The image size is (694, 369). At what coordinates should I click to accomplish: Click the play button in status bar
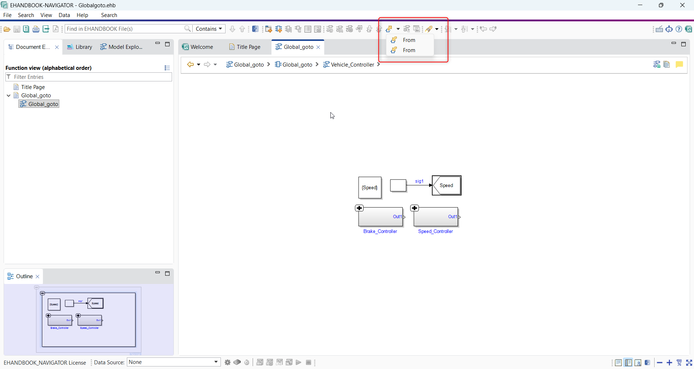click(299, 362)
